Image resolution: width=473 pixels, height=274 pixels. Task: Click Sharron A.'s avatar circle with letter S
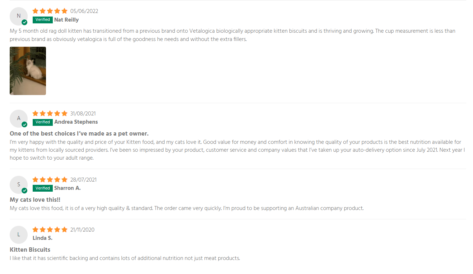[x=19, y=185]
